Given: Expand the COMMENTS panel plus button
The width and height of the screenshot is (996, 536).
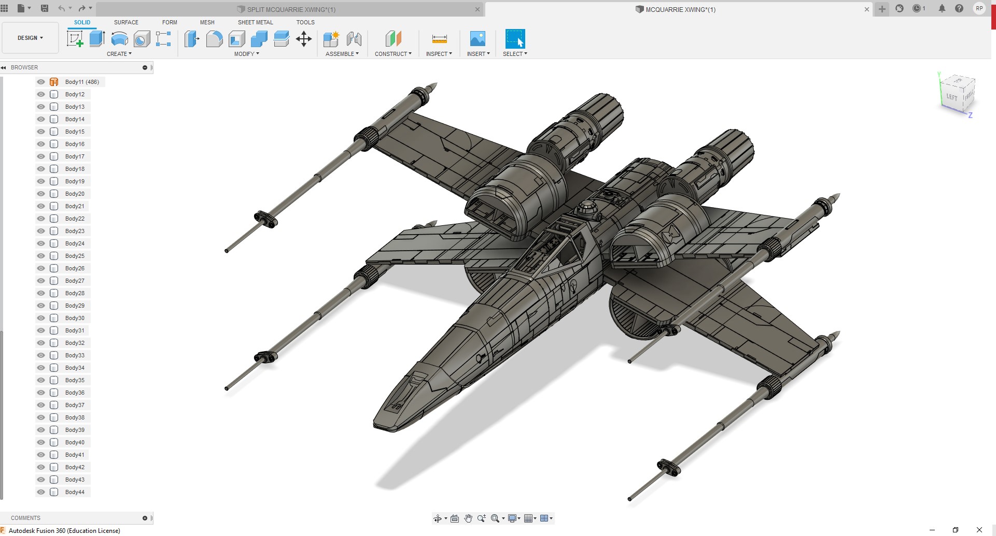Looking at the screenshot, I should [145, 518].
